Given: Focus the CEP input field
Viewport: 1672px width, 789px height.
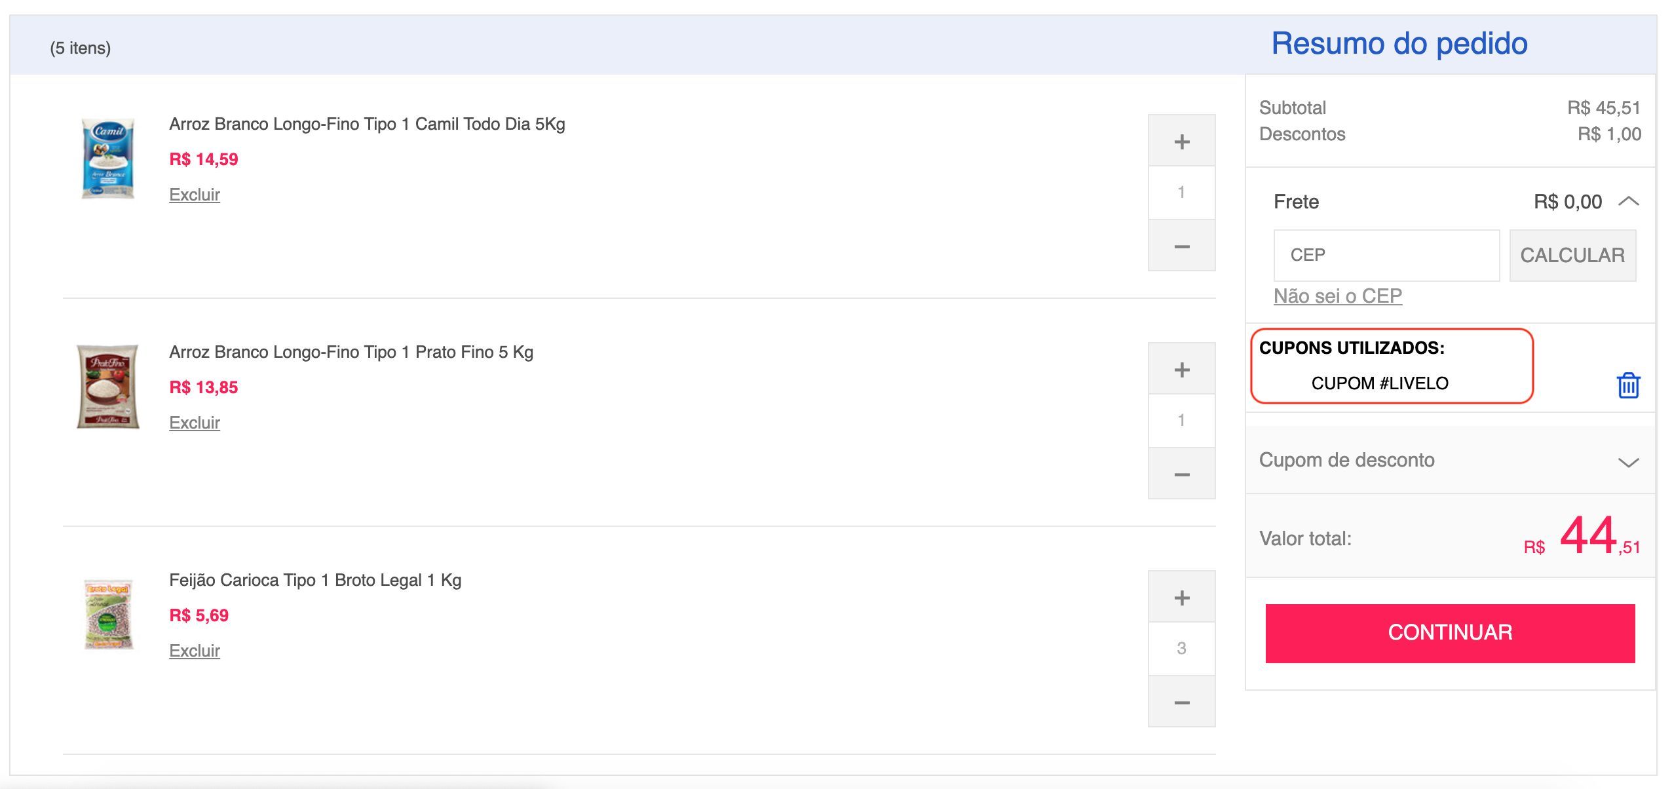Looking at the screenshot, I should click(x=1386, y=255).
